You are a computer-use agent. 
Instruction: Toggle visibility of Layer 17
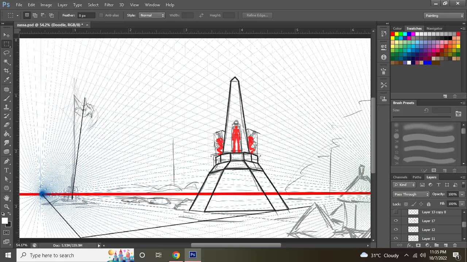point(396,221)
